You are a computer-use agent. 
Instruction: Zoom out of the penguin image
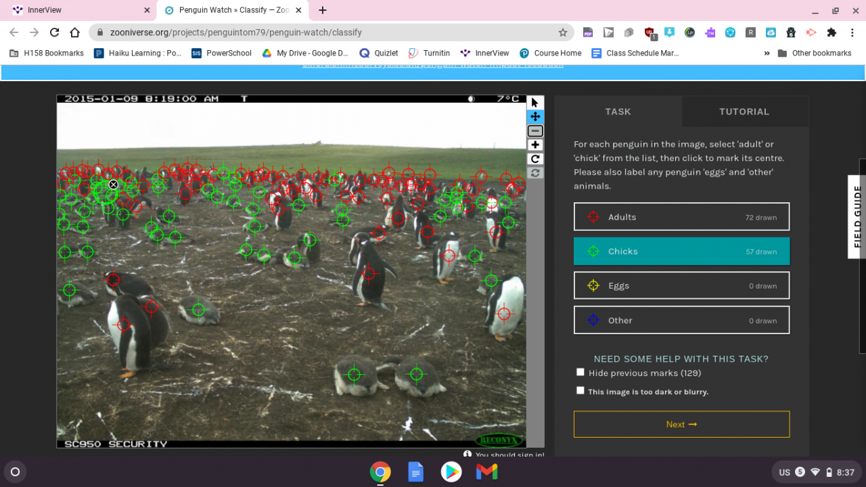click(x=535, y=131)
